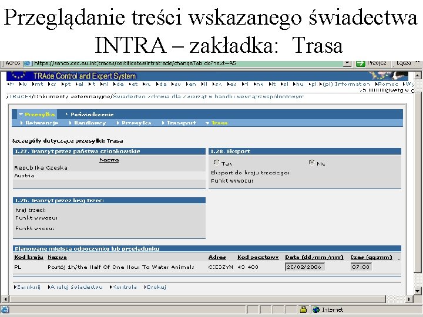Click the EU flag logo in TRACES banner
Image resolution: width=423 pixels, height=317 pixels.
tap(19, 76)
